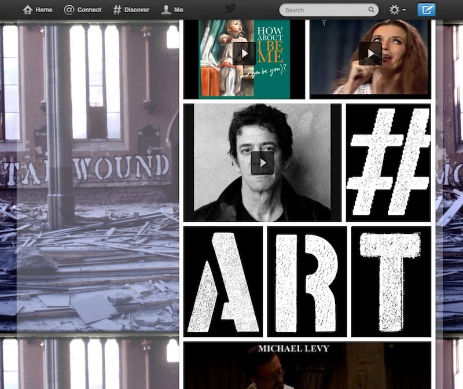This screenshot has width=463, height=389.
Task: Play the black-and-white portrait video
Action: tap(263, 163)
